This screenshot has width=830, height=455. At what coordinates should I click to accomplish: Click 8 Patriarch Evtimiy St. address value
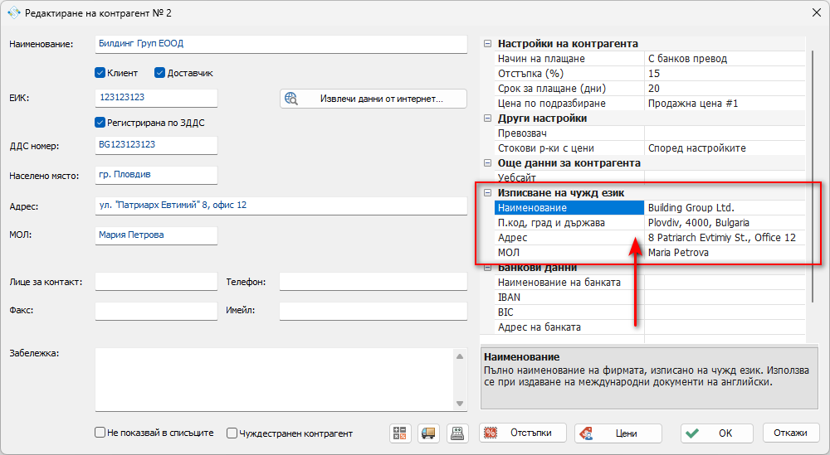coord(725,238)
